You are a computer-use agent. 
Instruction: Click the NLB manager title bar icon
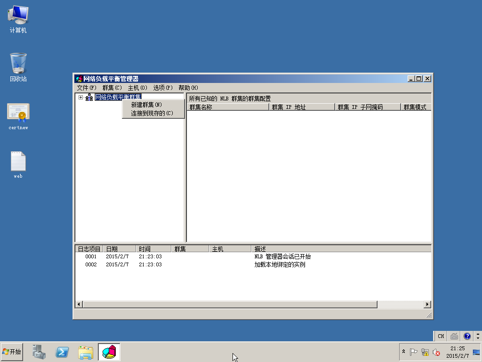click(79, 79)
